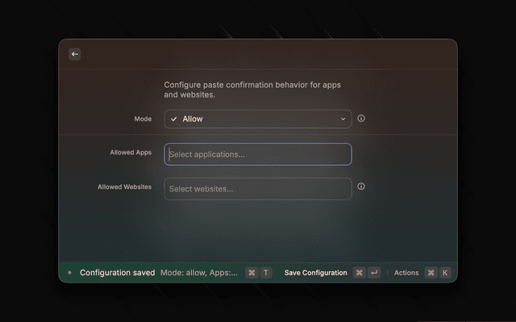Click the Command key badge beside T

tap(252, 273)
